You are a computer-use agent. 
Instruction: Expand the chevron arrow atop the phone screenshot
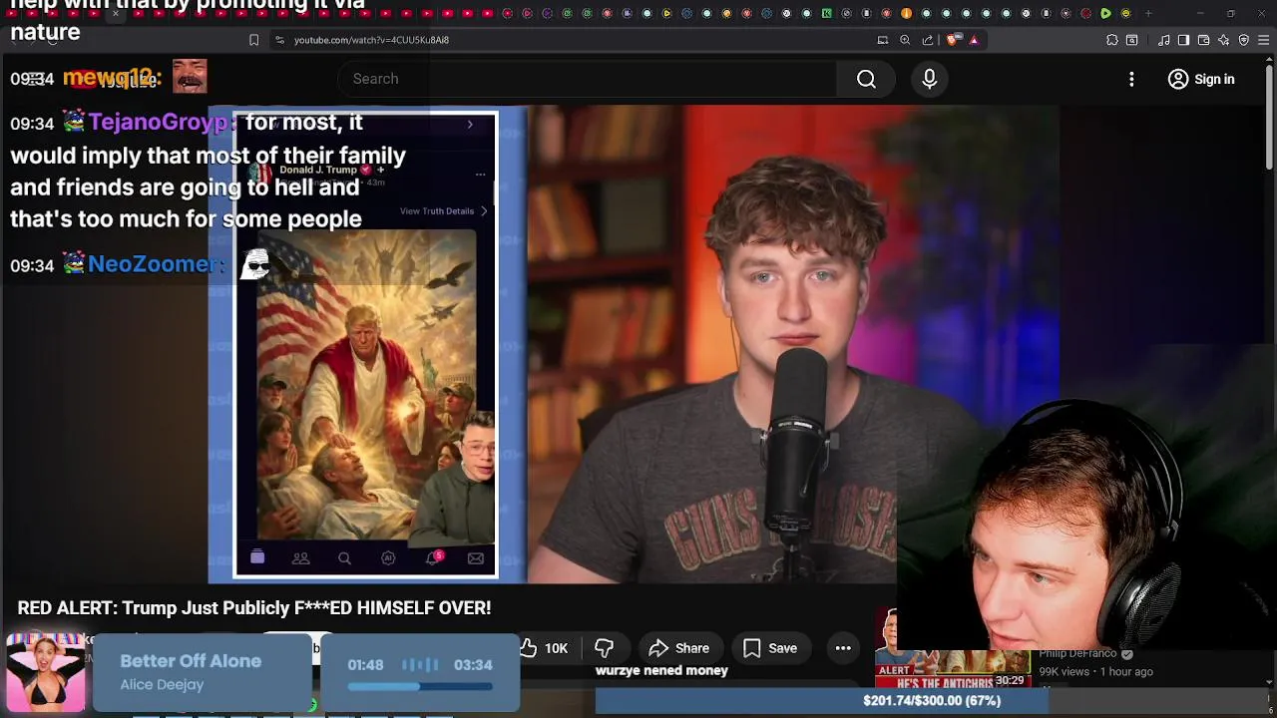coord(470,125)
